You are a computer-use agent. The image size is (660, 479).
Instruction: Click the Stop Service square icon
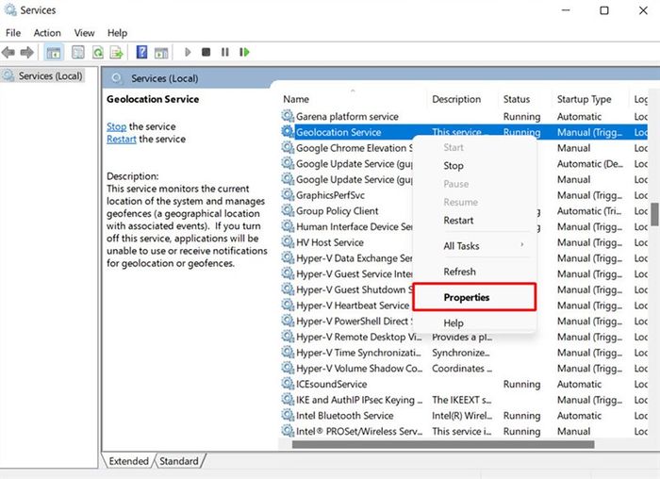tap(206, 52)
